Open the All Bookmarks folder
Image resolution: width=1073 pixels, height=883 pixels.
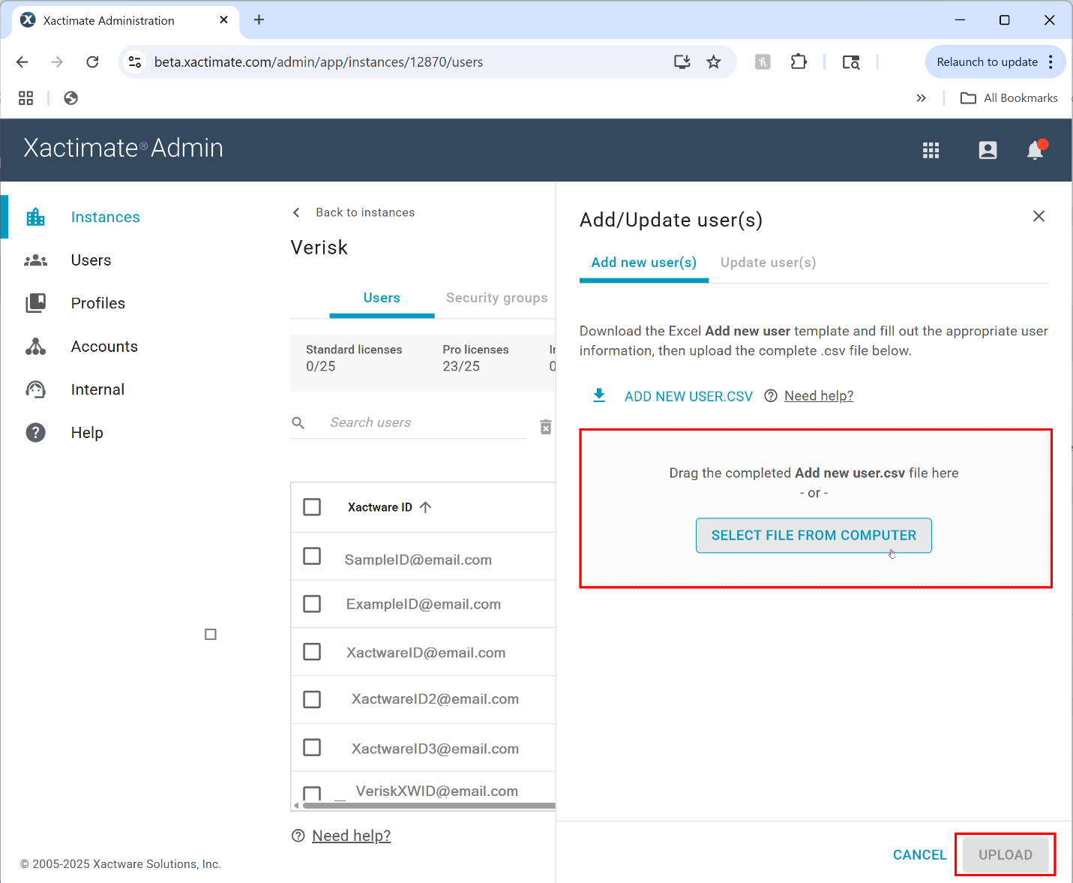1009,98
